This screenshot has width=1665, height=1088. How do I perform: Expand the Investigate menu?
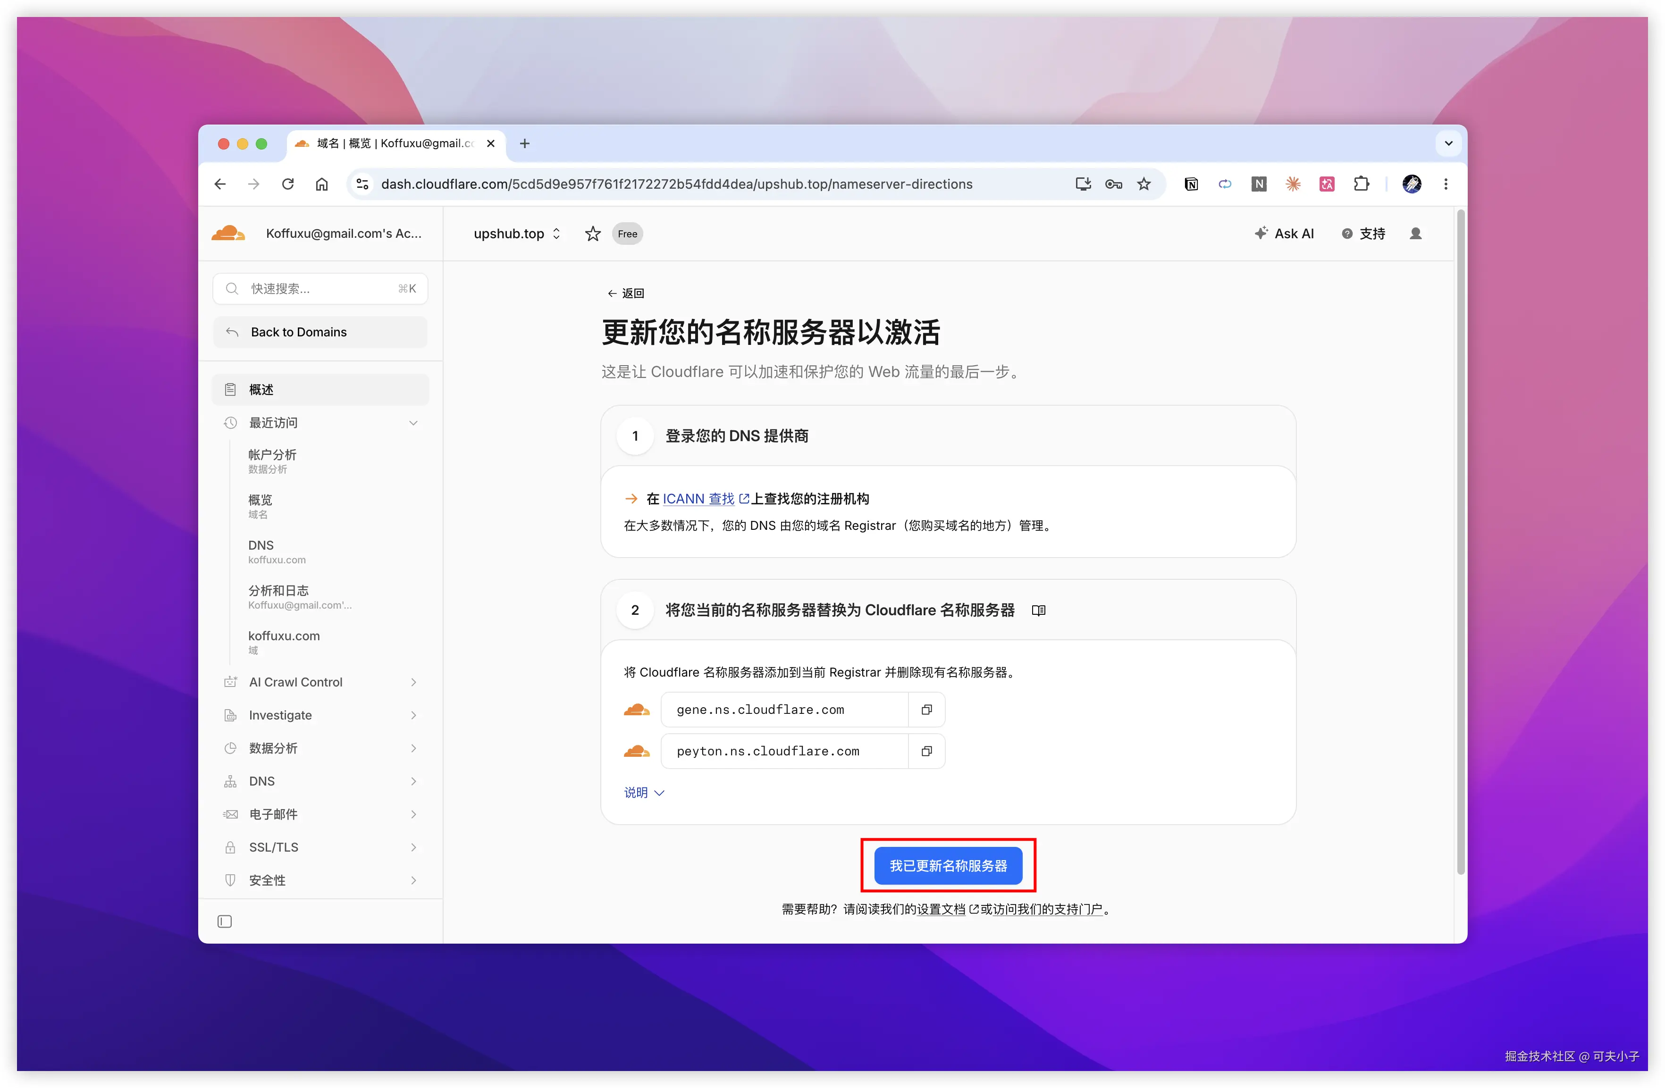pos(320,715)
